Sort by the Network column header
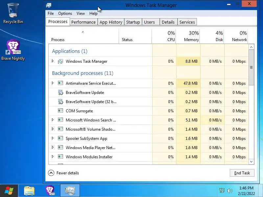263x197 pixels. pos(236,36)
